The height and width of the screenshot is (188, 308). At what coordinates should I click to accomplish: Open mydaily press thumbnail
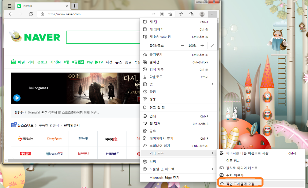tap(25, 138)
